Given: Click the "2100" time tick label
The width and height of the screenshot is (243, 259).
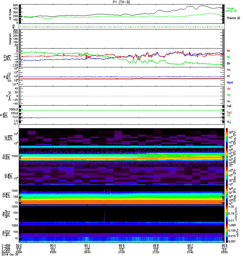Looking at the screenshot, I should click(x=121, y=252).
